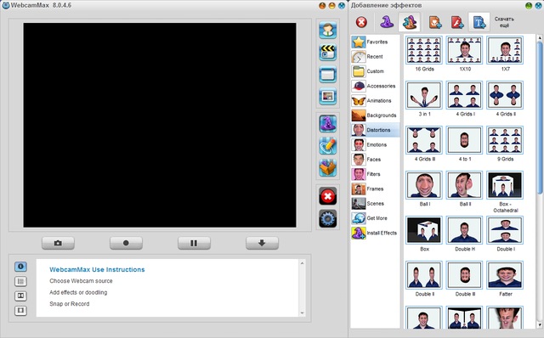Remove effects with red X sidebar icon
Image resolution: width=544 pixels, height=338 pixels.
(327, 196)
